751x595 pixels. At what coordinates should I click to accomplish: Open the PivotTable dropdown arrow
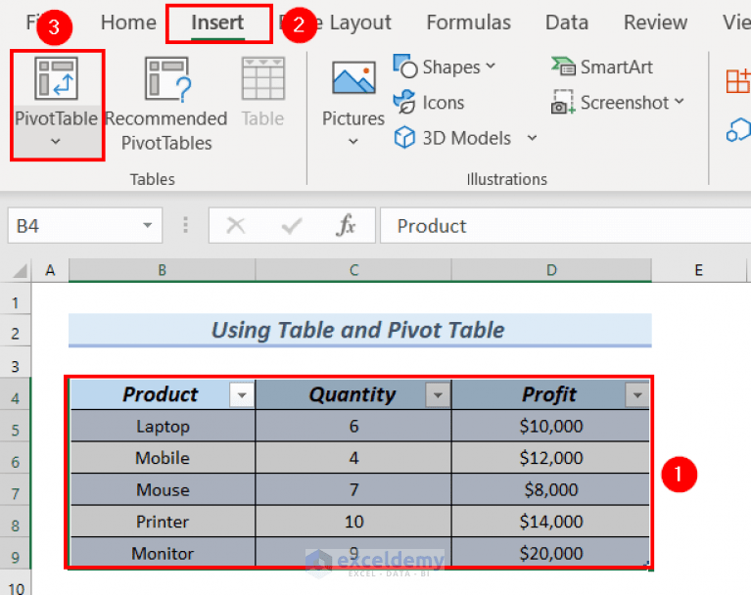click(56, 141)
